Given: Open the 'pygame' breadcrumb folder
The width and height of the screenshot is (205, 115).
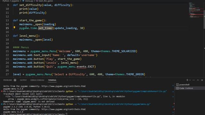Looking at the screenshot, I should click(15, 1).
